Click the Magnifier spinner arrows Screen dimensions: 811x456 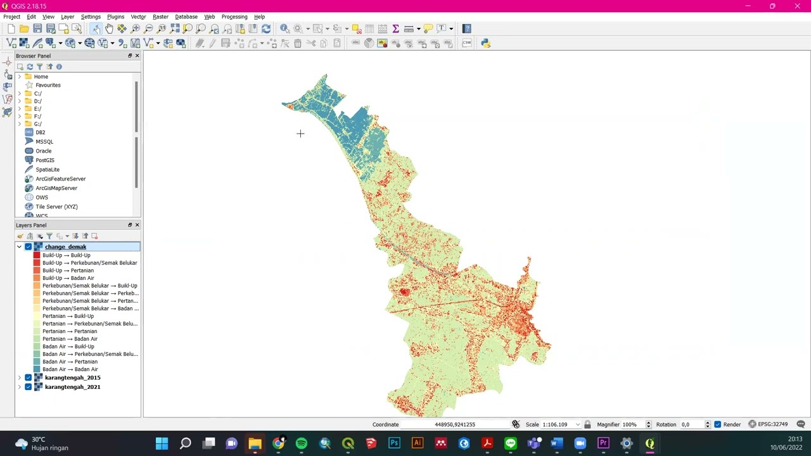(648, 424)
